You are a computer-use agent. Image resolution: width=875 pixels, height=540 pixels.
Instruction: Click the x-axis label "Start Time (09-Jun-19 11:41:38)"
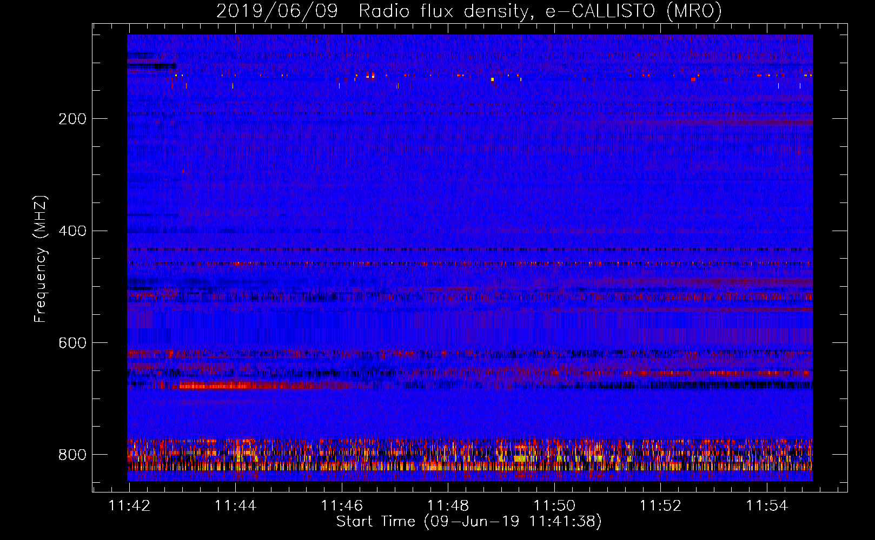tap(469, 522)
